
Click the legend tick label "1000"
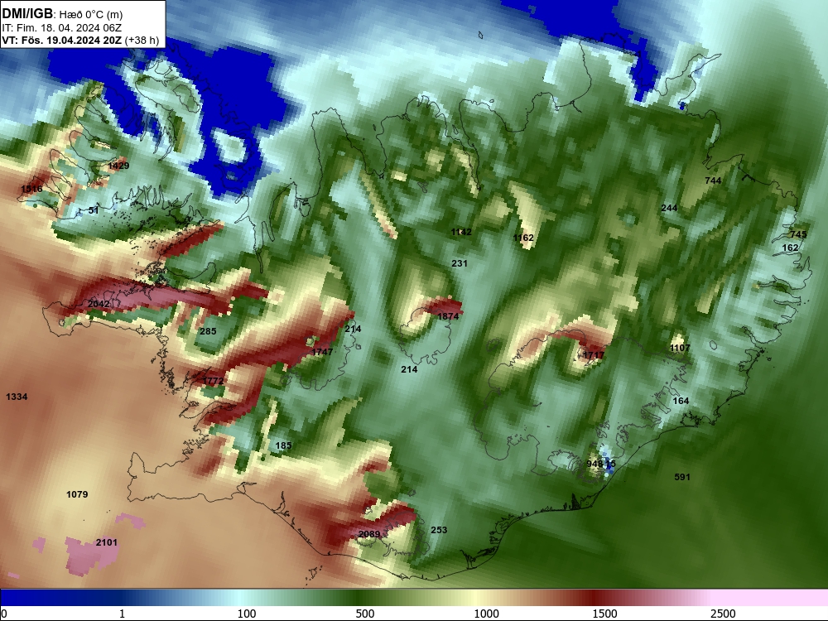(x=486, y=614)
